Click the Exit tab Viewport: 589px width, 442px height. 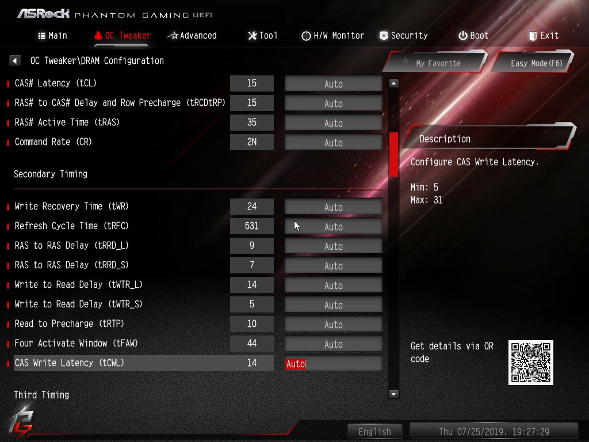click(544, 36)
